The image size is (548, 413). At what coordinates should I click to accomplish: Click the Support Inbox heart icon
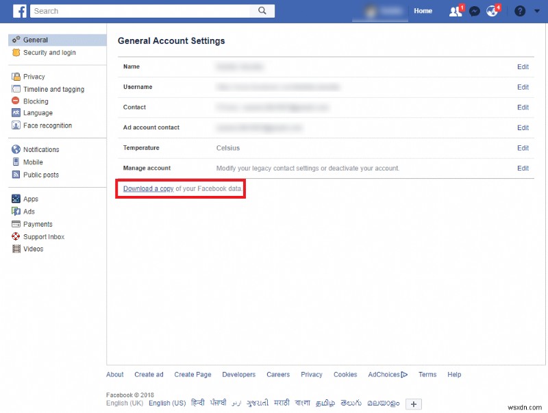click(16, 236)
